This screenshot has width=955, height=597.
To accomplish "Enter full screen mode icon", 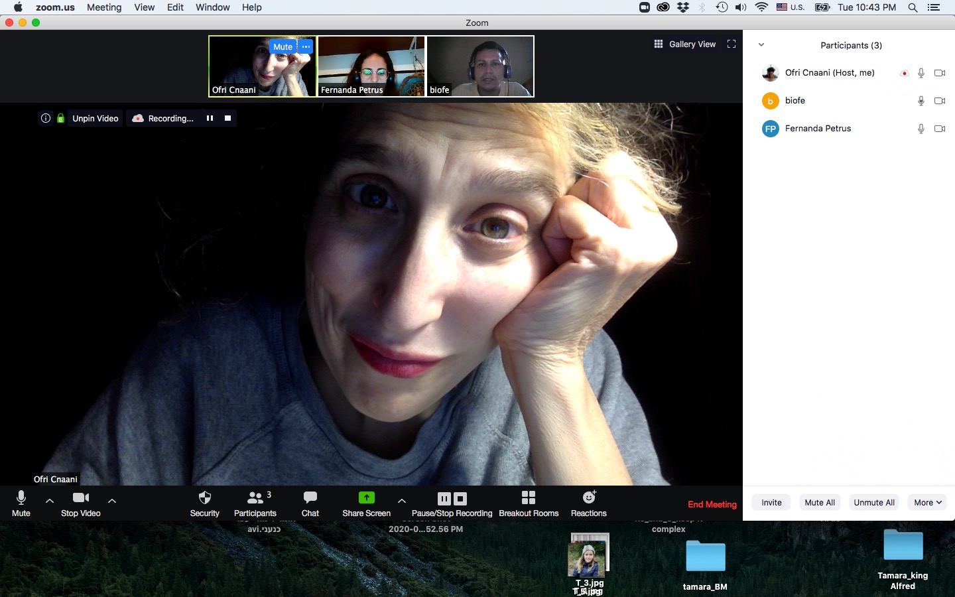I will 732,44.
